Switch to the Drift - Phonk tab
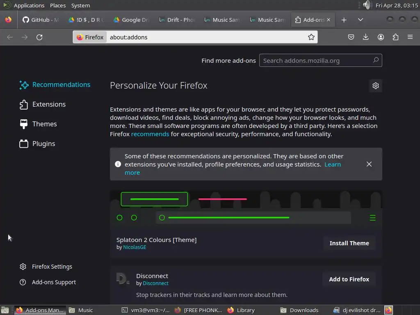Screen dimensions: 420x315 177,20
